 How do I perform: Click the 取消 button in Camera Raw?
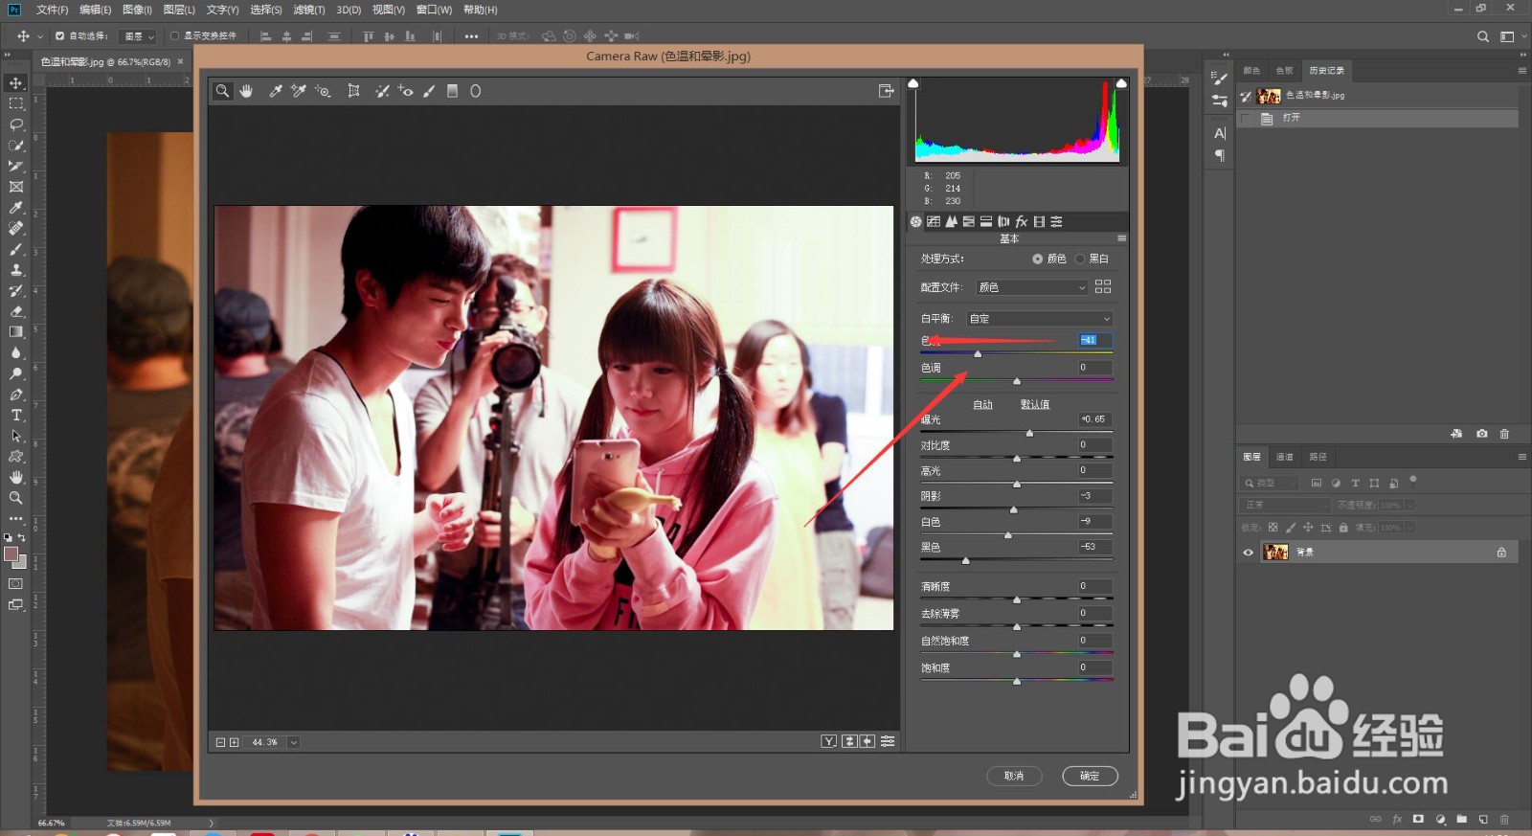pyautogui.click(x=1014, y=776)
